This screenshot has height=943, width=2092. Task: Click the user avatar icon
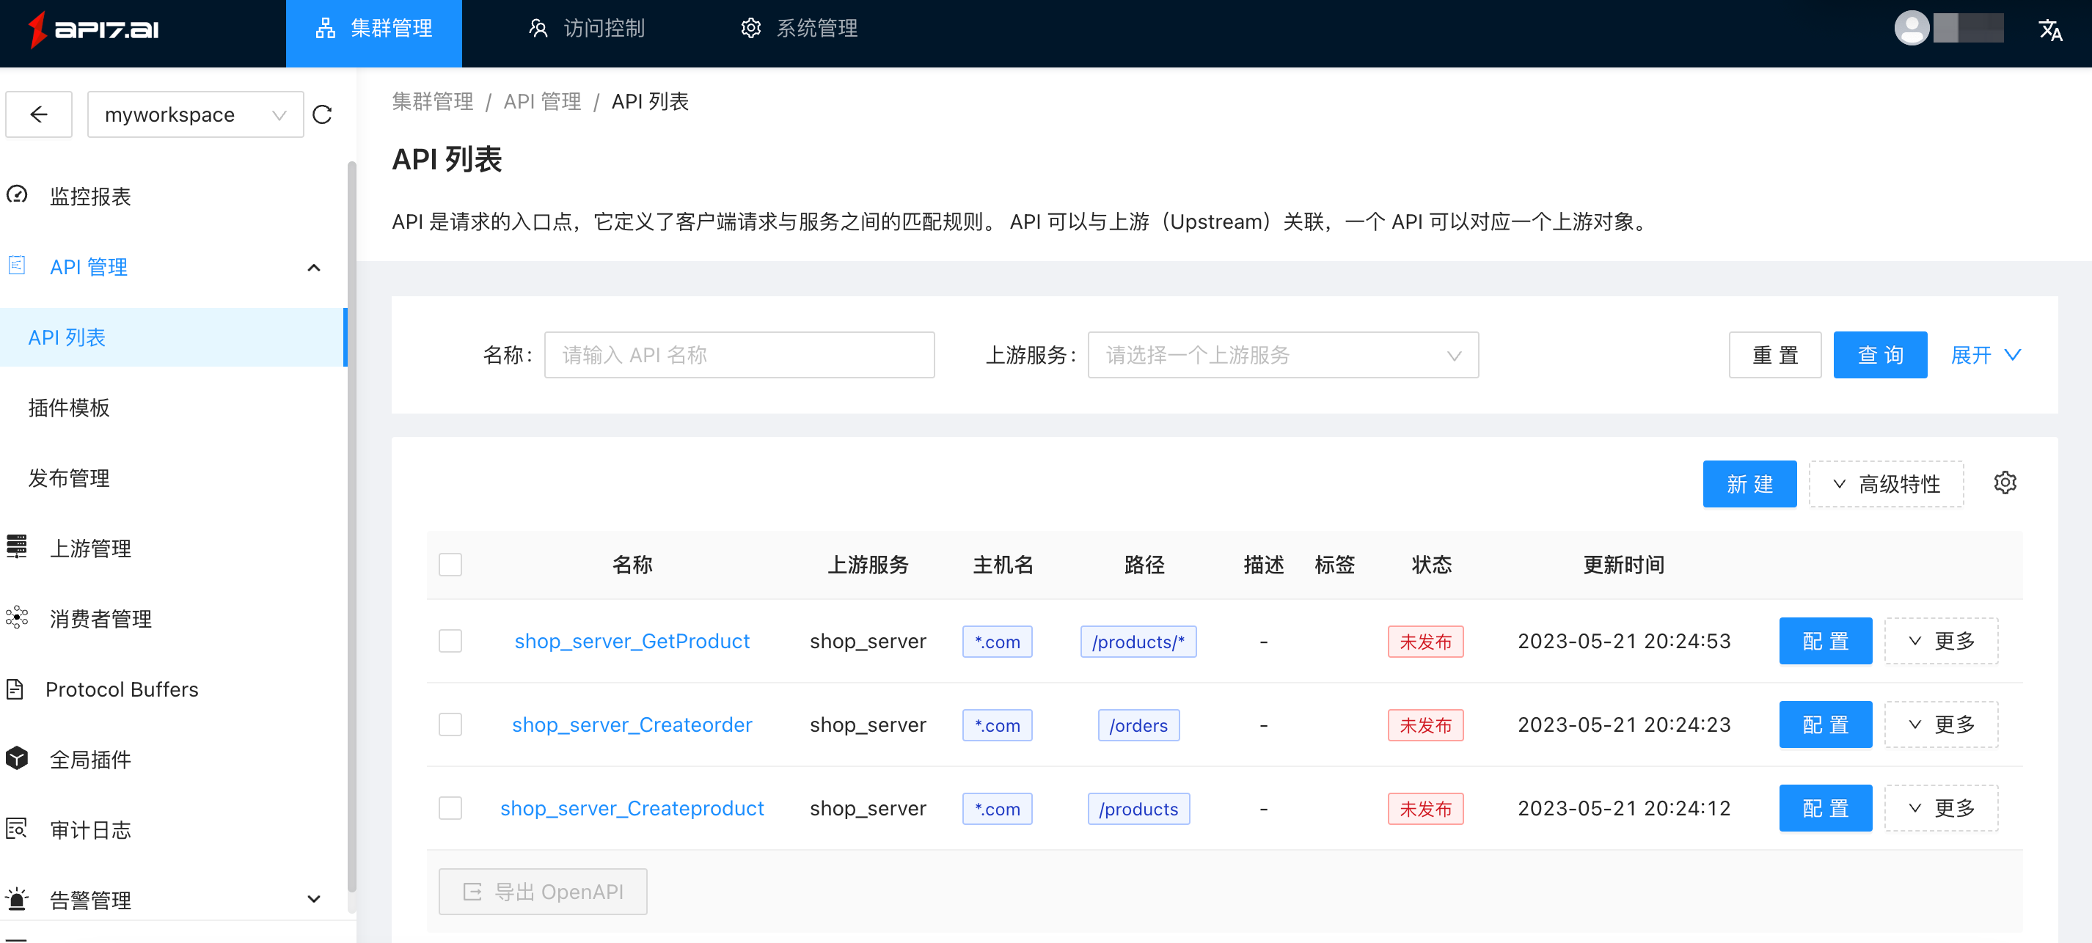[x=1912, y=29]
